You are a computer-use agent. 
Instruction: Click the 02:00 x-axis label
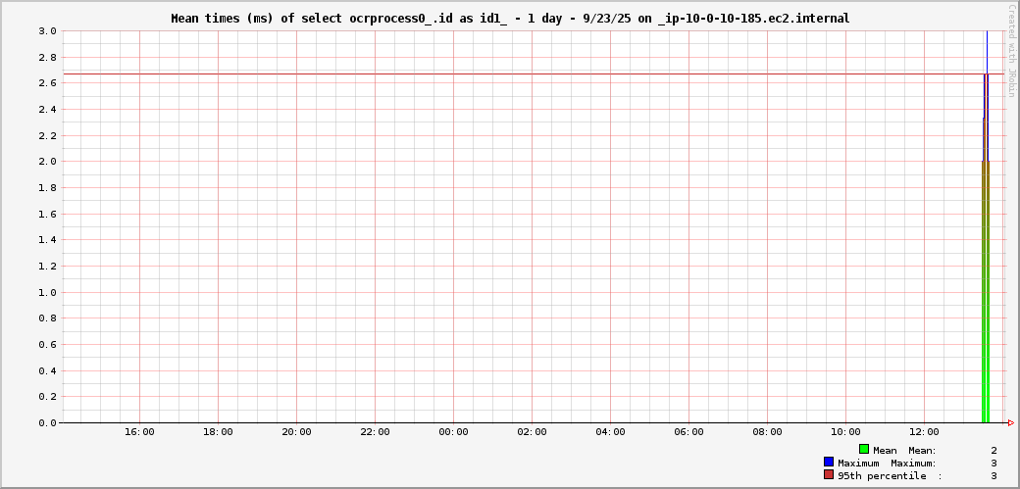coord(533,432)
